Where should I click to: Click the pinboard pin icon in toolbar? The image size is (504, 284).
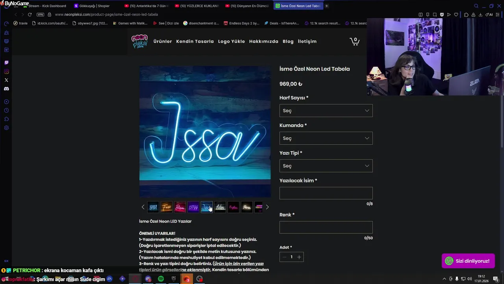428,15
